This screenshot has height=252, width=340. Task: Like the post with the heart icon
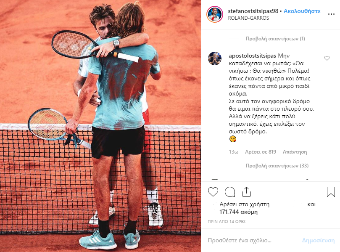pyautogui.click(x=213, y=192)
